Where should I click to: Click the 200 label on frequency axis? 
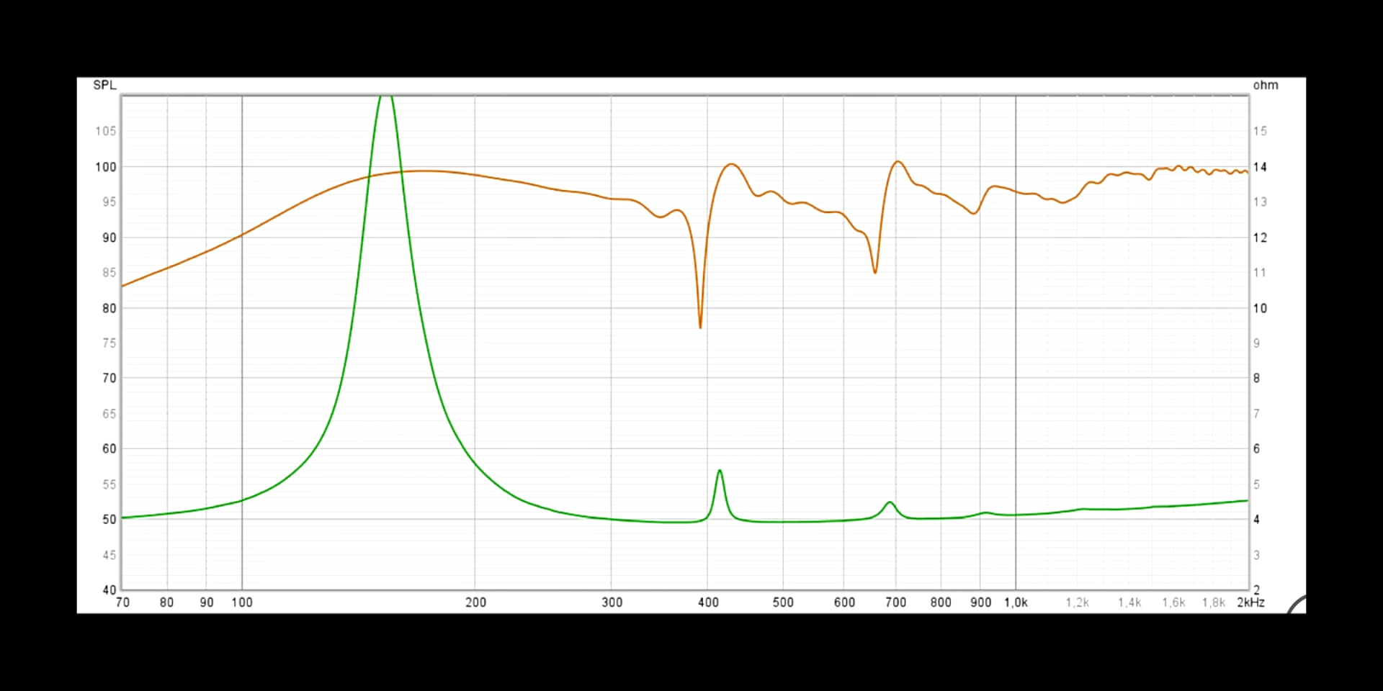point(475,602)
